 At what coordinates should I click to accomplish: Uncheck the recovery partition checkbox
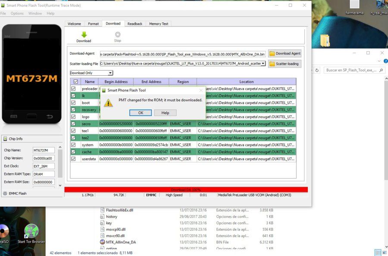coord(73,110)
